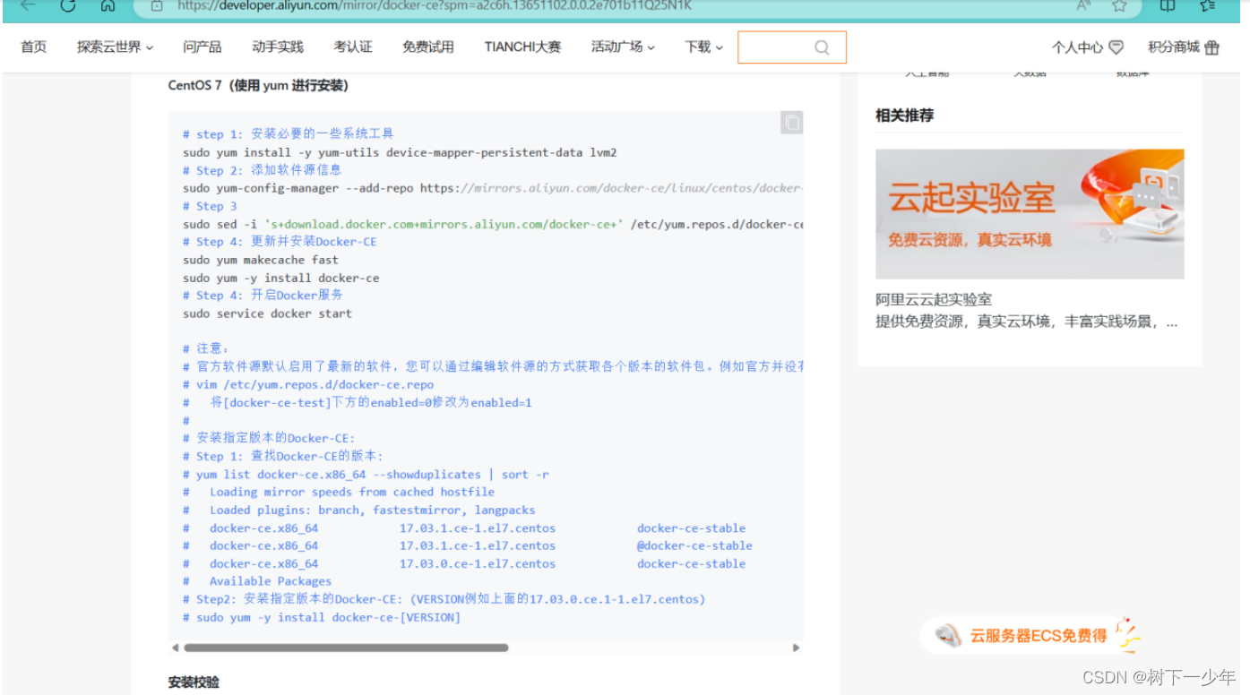Click the 'sudo yum install -y yum-utils' line
The height and width of the screenshot is (695, 1250).
point(400,152)
